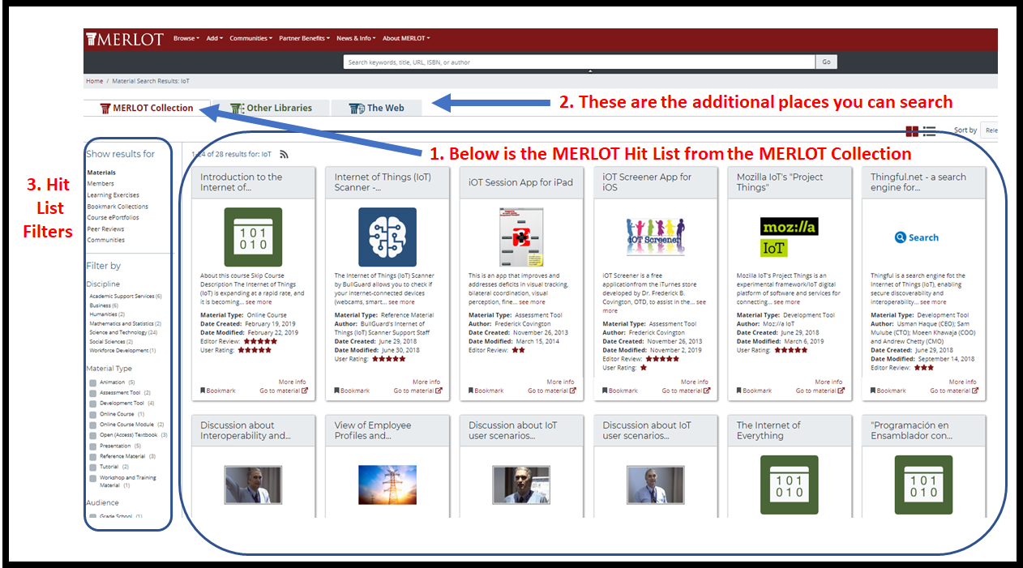Image resolution: width=1023 pixels, height=568 pixels.
Task: Tick the Tutorial material type checkbox
Action: click(93, 468)
